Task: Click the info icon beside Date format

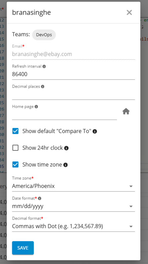Action: tap(40, 199)
